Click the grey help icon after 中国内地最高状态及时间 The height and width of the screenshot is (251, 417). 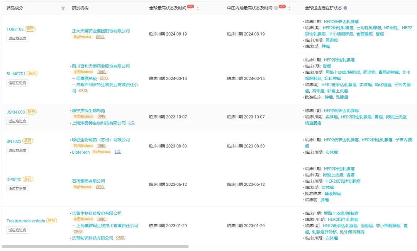pyautogui.click(x=276, y=8)
